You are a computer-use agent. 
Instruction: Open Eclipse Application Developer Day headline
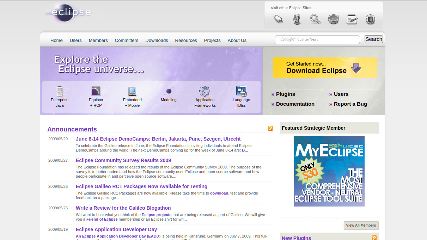click(116, 229)
